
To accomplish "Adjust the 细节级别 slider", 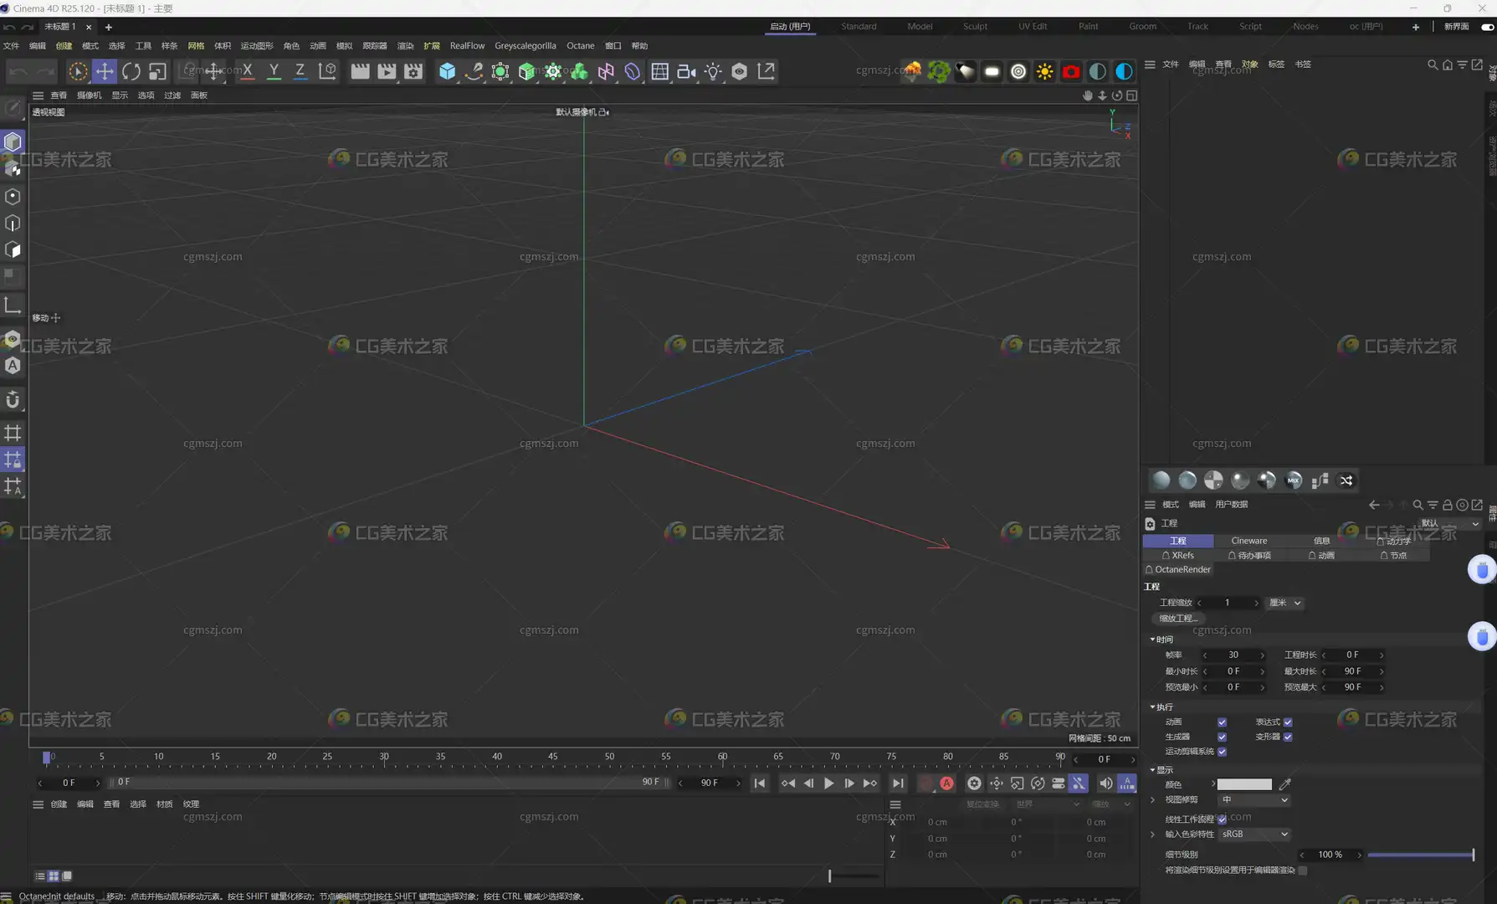I will pos(1421,855).
